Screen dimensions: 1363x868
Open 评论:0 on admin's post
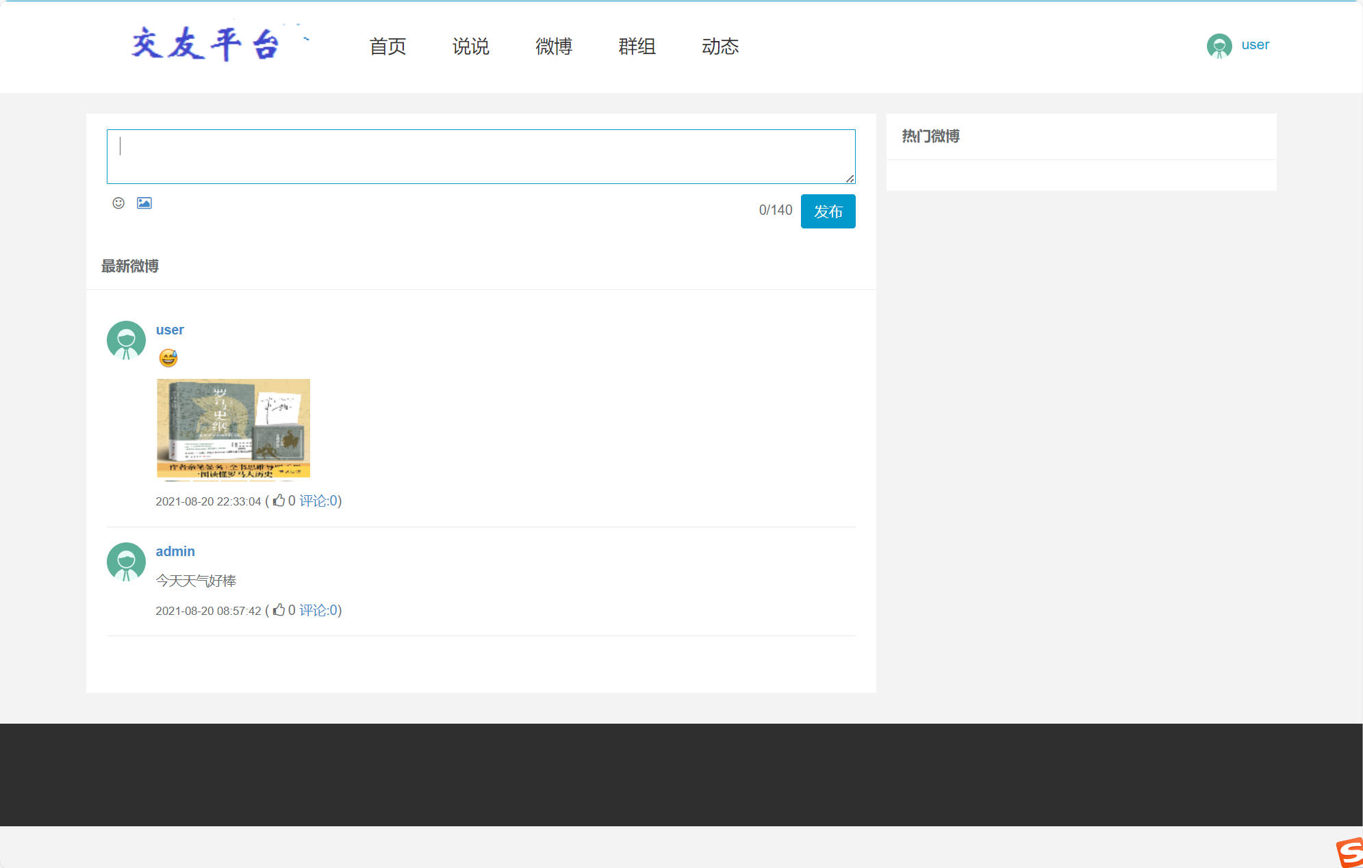tap(319, 609)
